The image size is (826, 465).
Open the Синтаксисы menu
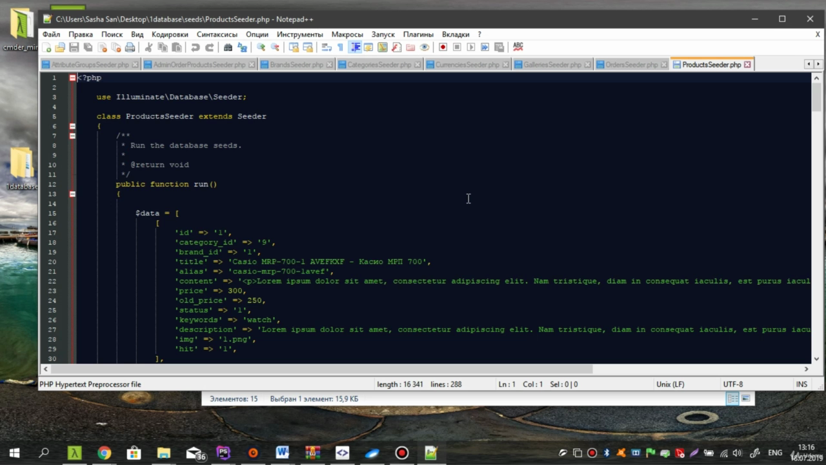[x=217, y=34]
